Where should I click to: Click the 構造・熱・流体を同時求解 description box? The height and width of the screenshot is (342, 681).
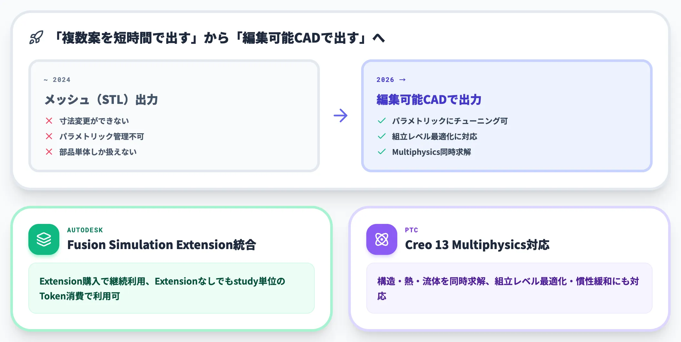[509, 288]
